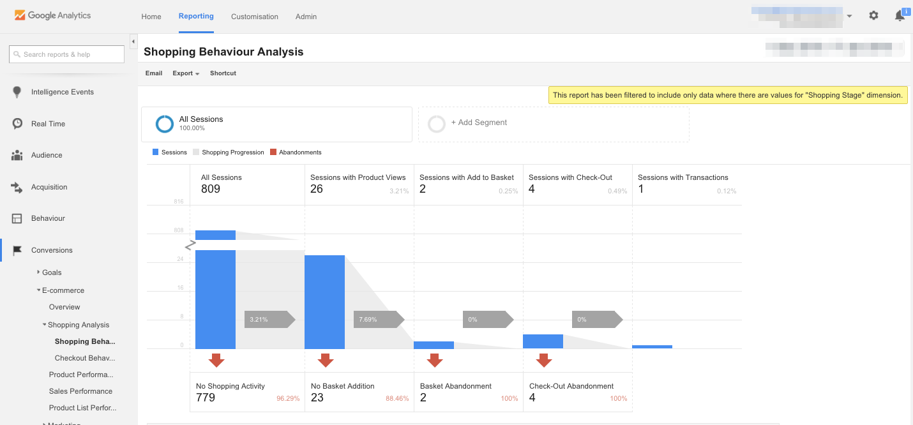Click the search reports field
Image resolution: width=913 pixels, height=425 pixels.
tap(66, 54)
